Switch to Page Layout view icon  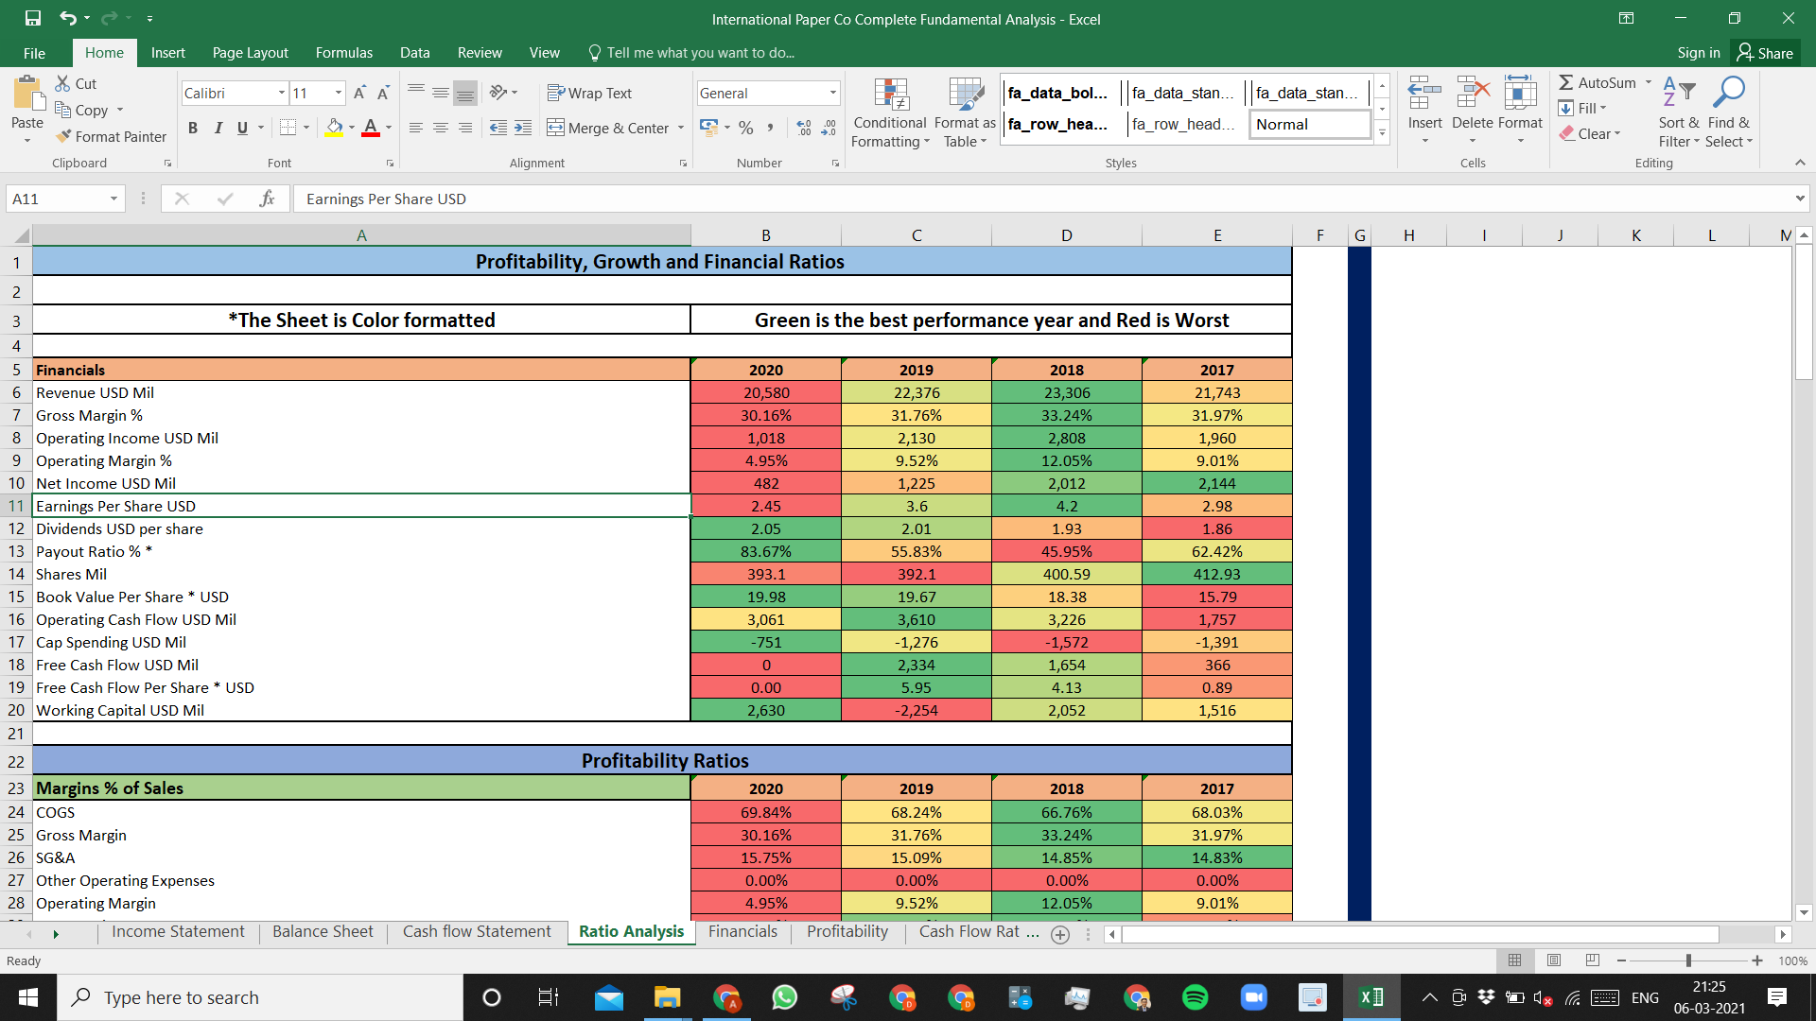(x=1554, y=960)
